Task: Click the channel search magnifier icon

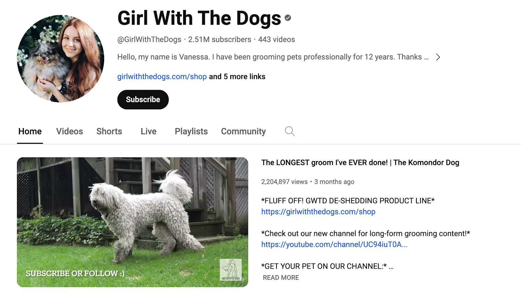Action: point(290,131)
